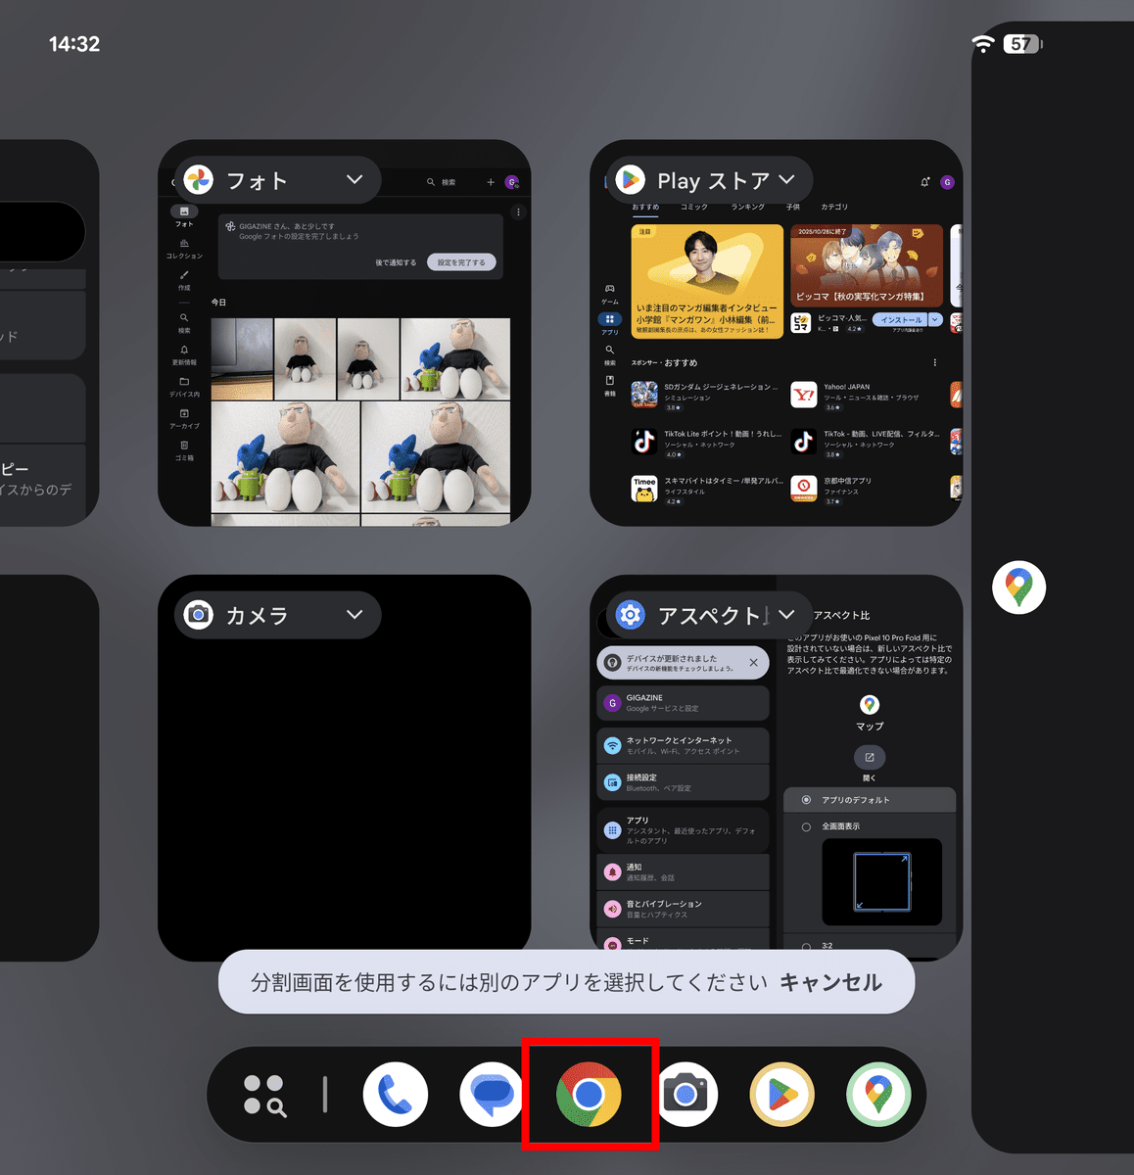Launch the Camera app from taskbar

click(685, 1094)
